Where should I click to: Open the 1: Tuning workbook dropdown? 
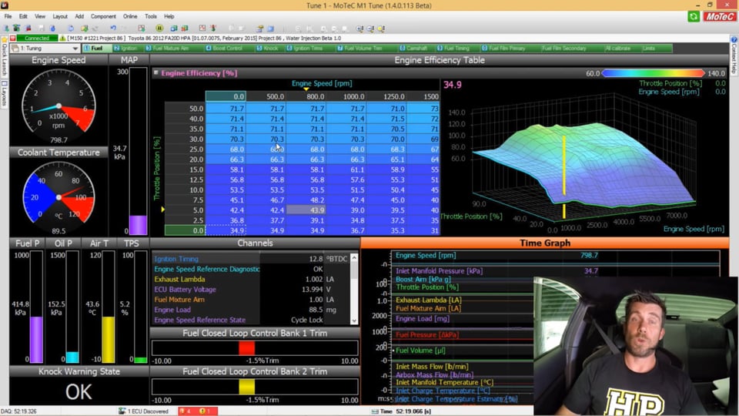(45, 48)
